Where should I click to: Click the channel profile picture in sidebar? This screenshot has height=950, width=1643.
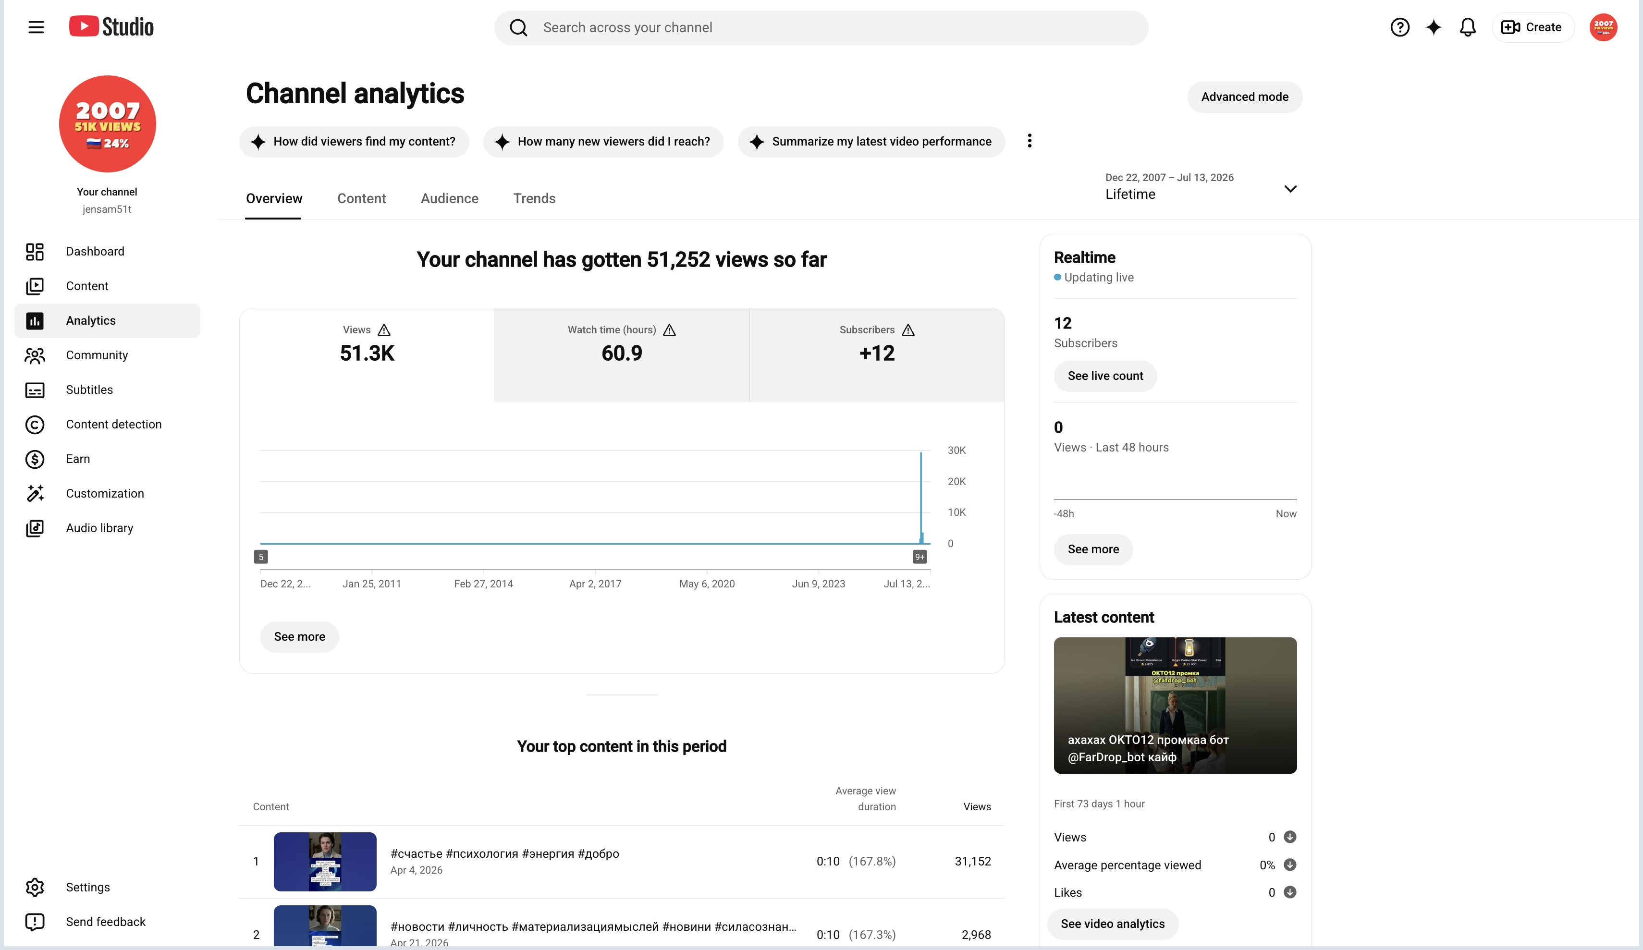point(108,124)
